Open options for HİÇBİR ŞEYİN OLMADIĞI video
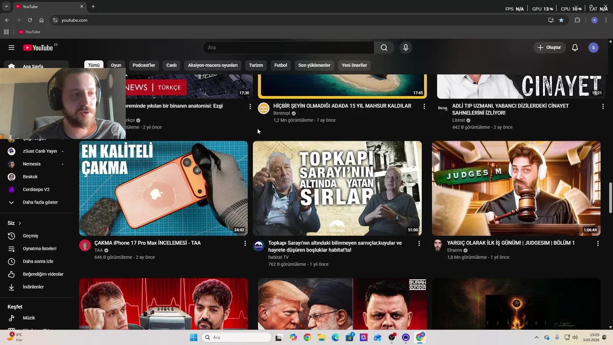This screenshot has height=345, width=613. coord(424,106)
